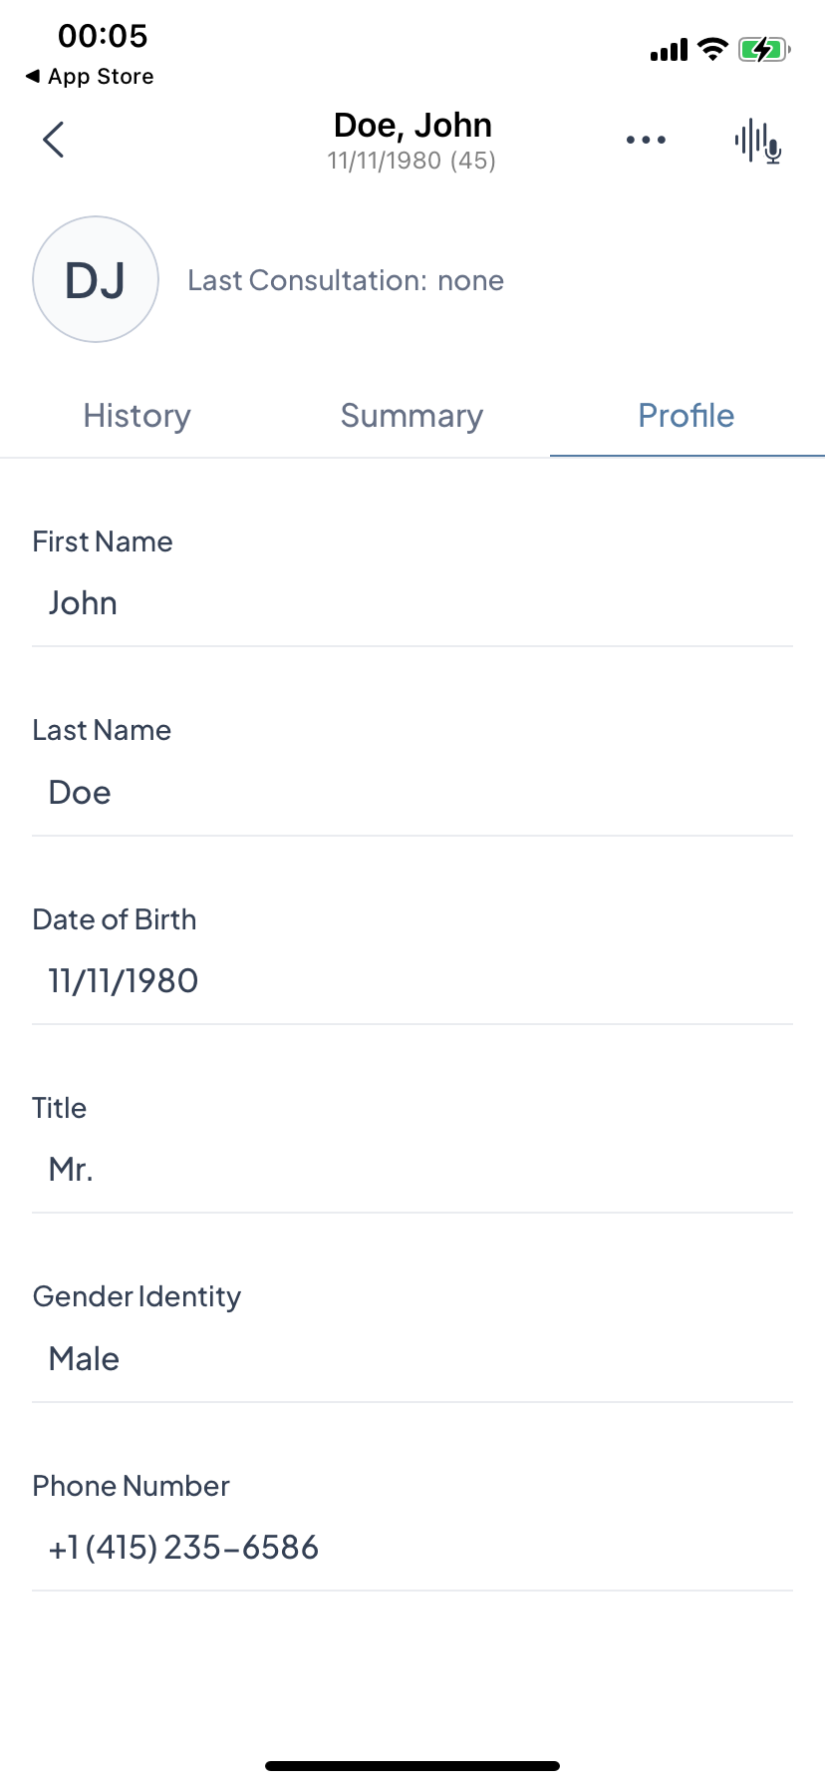Edit the First Name field
825x1787 pixels.
click(412, 603)
